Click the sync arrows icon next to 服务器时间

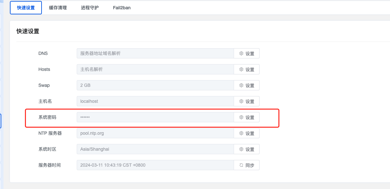tap(241, 165)
